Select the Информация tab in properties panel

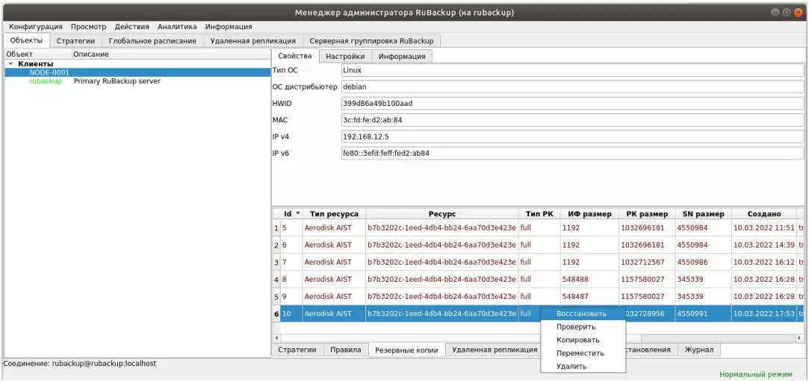coord(402,56)
